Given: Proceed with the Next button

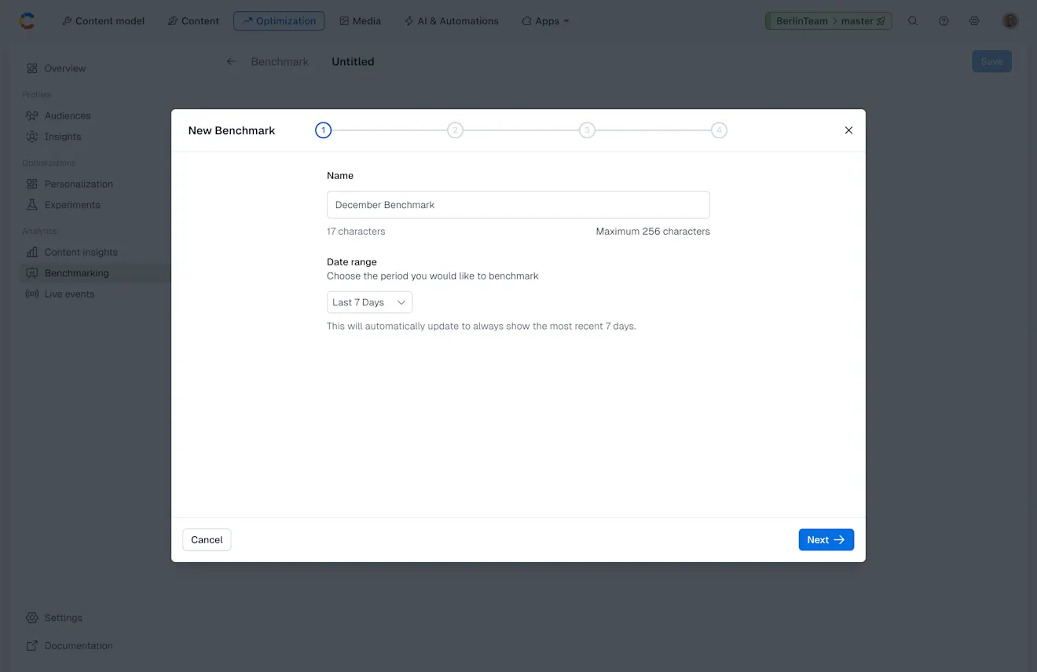Looking at the screenshot, I should tap(826, 539).
